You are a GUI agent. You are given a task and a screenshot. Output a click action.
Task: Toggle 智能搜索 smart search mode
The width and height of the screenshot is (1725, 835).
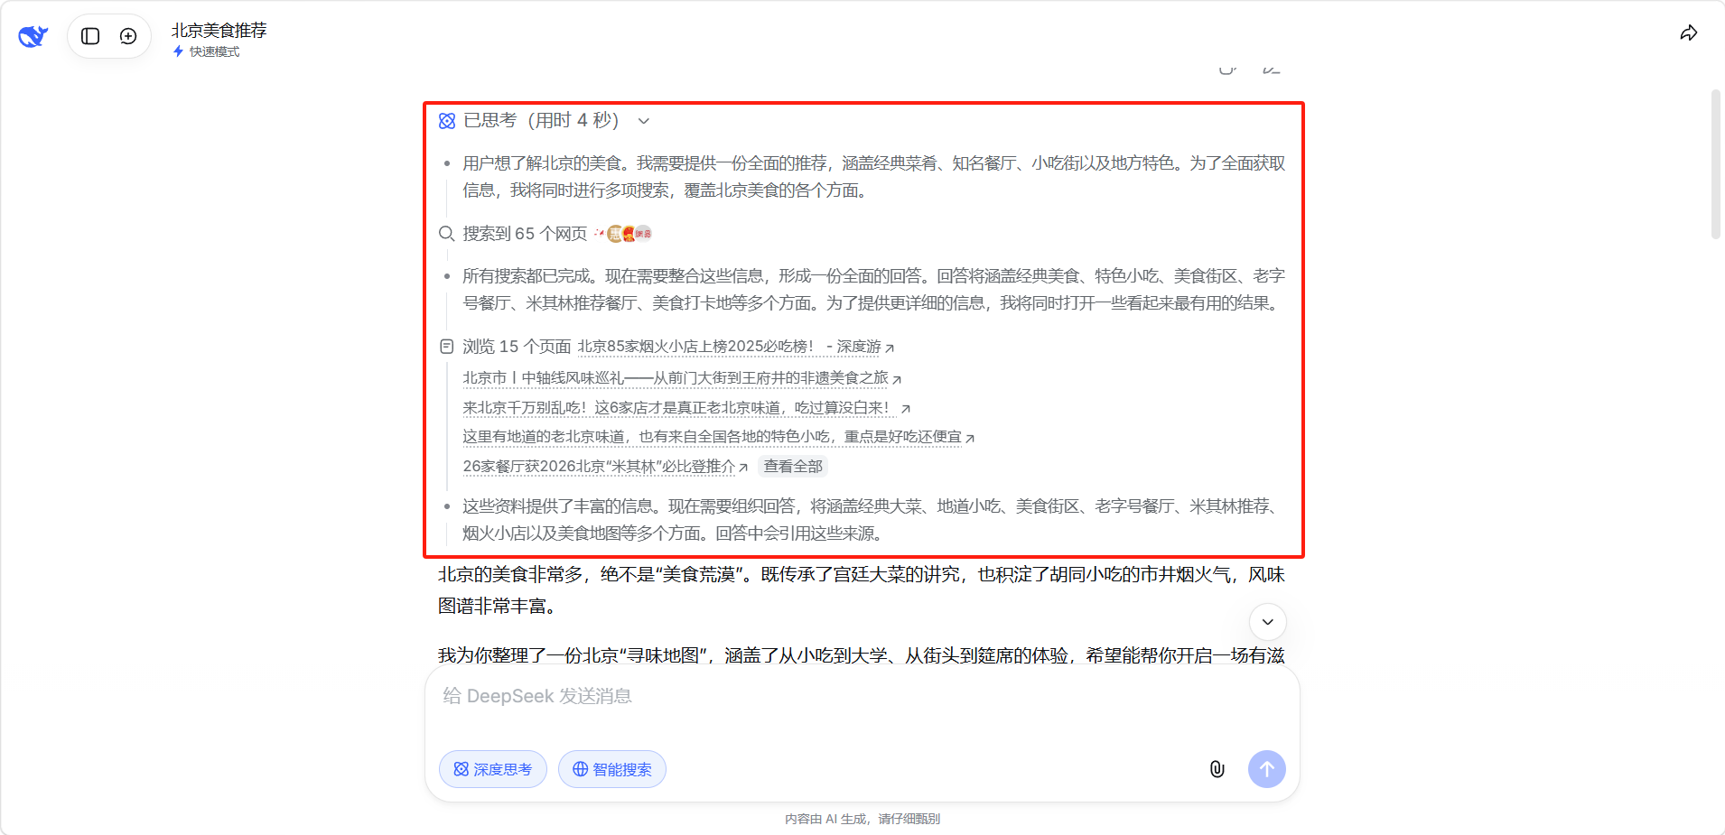[612, 769]
